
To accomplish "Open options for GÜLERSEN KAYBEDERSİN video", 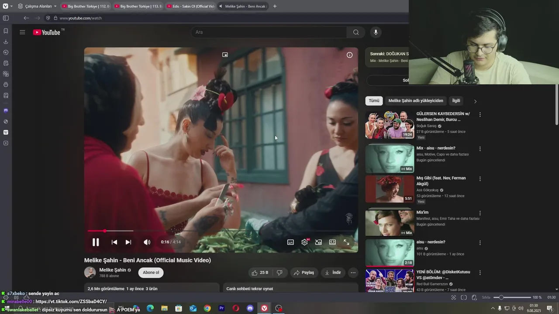I will coord(480,115).
